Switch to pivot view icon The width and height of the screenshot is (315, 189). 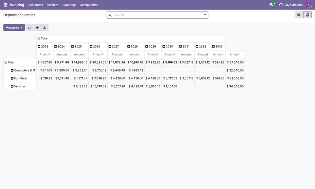[x=307, y=15]
